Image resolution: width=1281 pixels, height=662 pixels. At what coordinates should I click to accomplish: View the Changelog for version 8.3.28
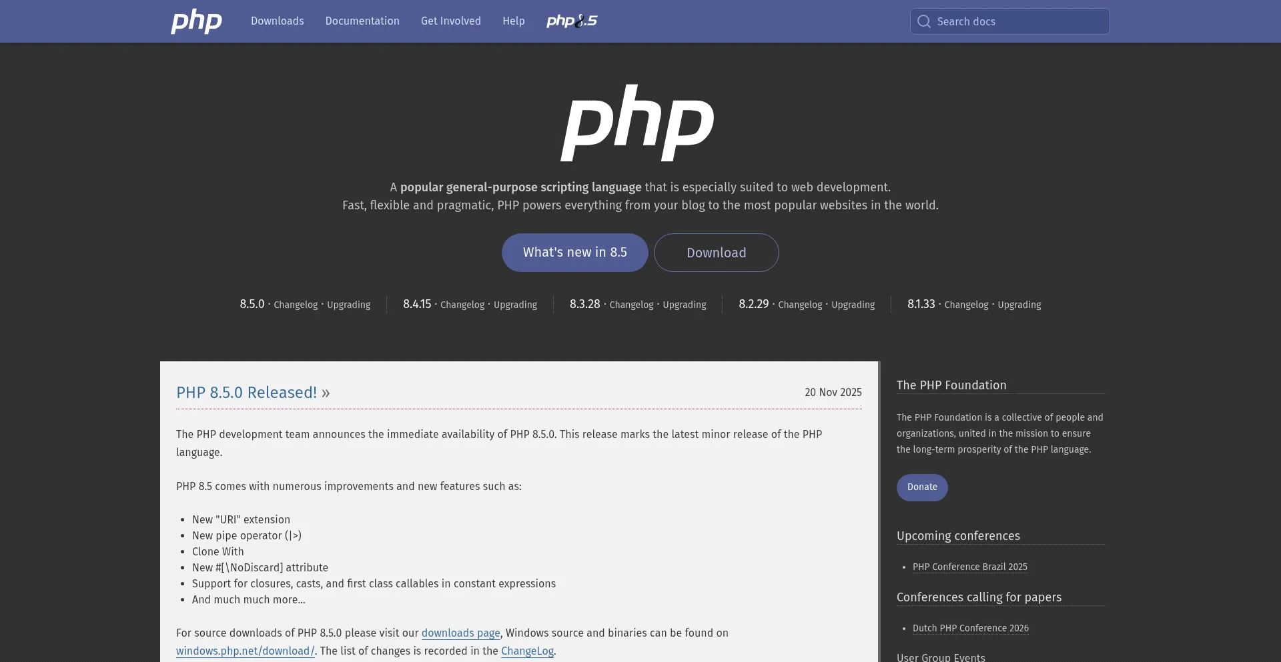coord(631,305)
